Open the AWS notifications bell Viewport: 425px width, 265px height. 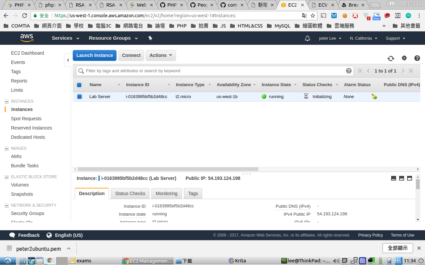(307, 38)
